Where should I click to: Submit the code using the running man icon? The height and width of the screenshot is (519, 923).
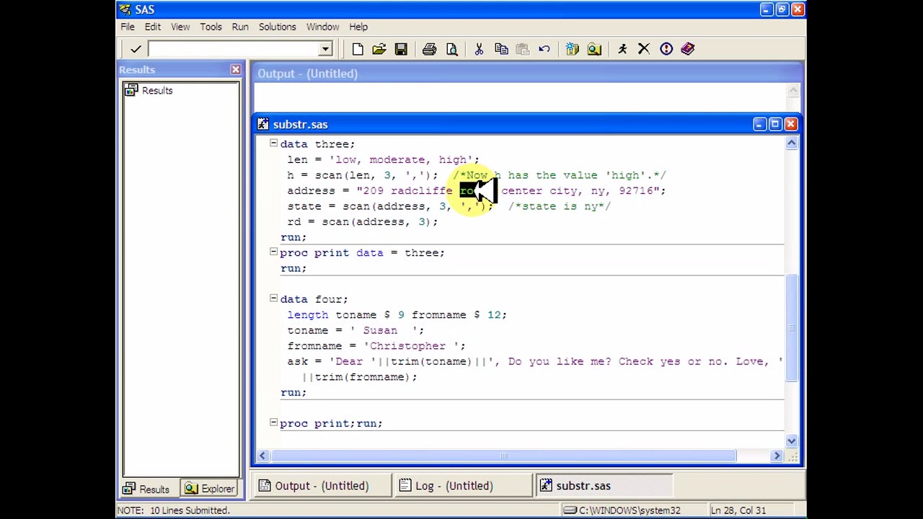click(x=622, y=49)
